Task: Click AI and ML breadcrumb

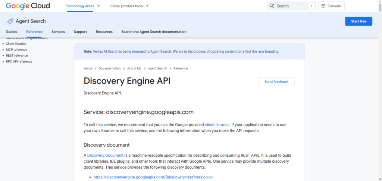Action: tap(134, 68)
